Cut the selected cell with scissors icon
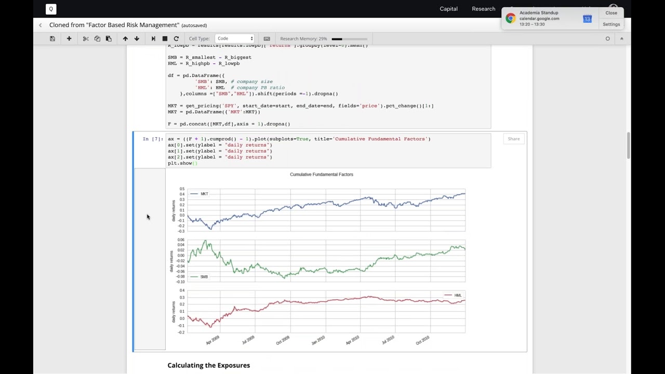The height and width of the screenshot is (374, 665). click(x=86, y=38)
